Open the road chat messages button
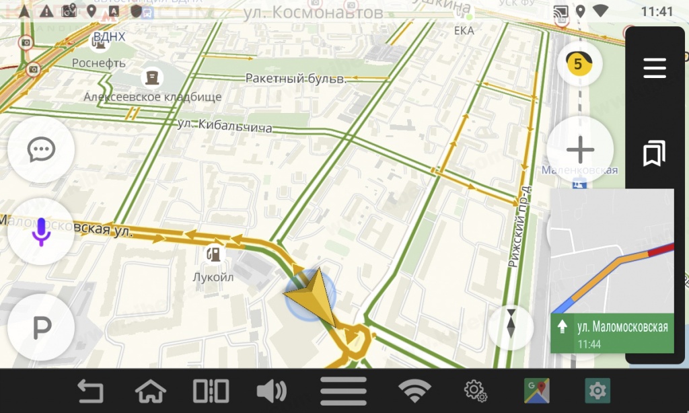 pos(41,149)
